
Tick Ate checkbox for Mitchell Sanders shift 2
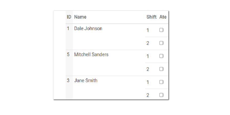click(x=161, y=69)
